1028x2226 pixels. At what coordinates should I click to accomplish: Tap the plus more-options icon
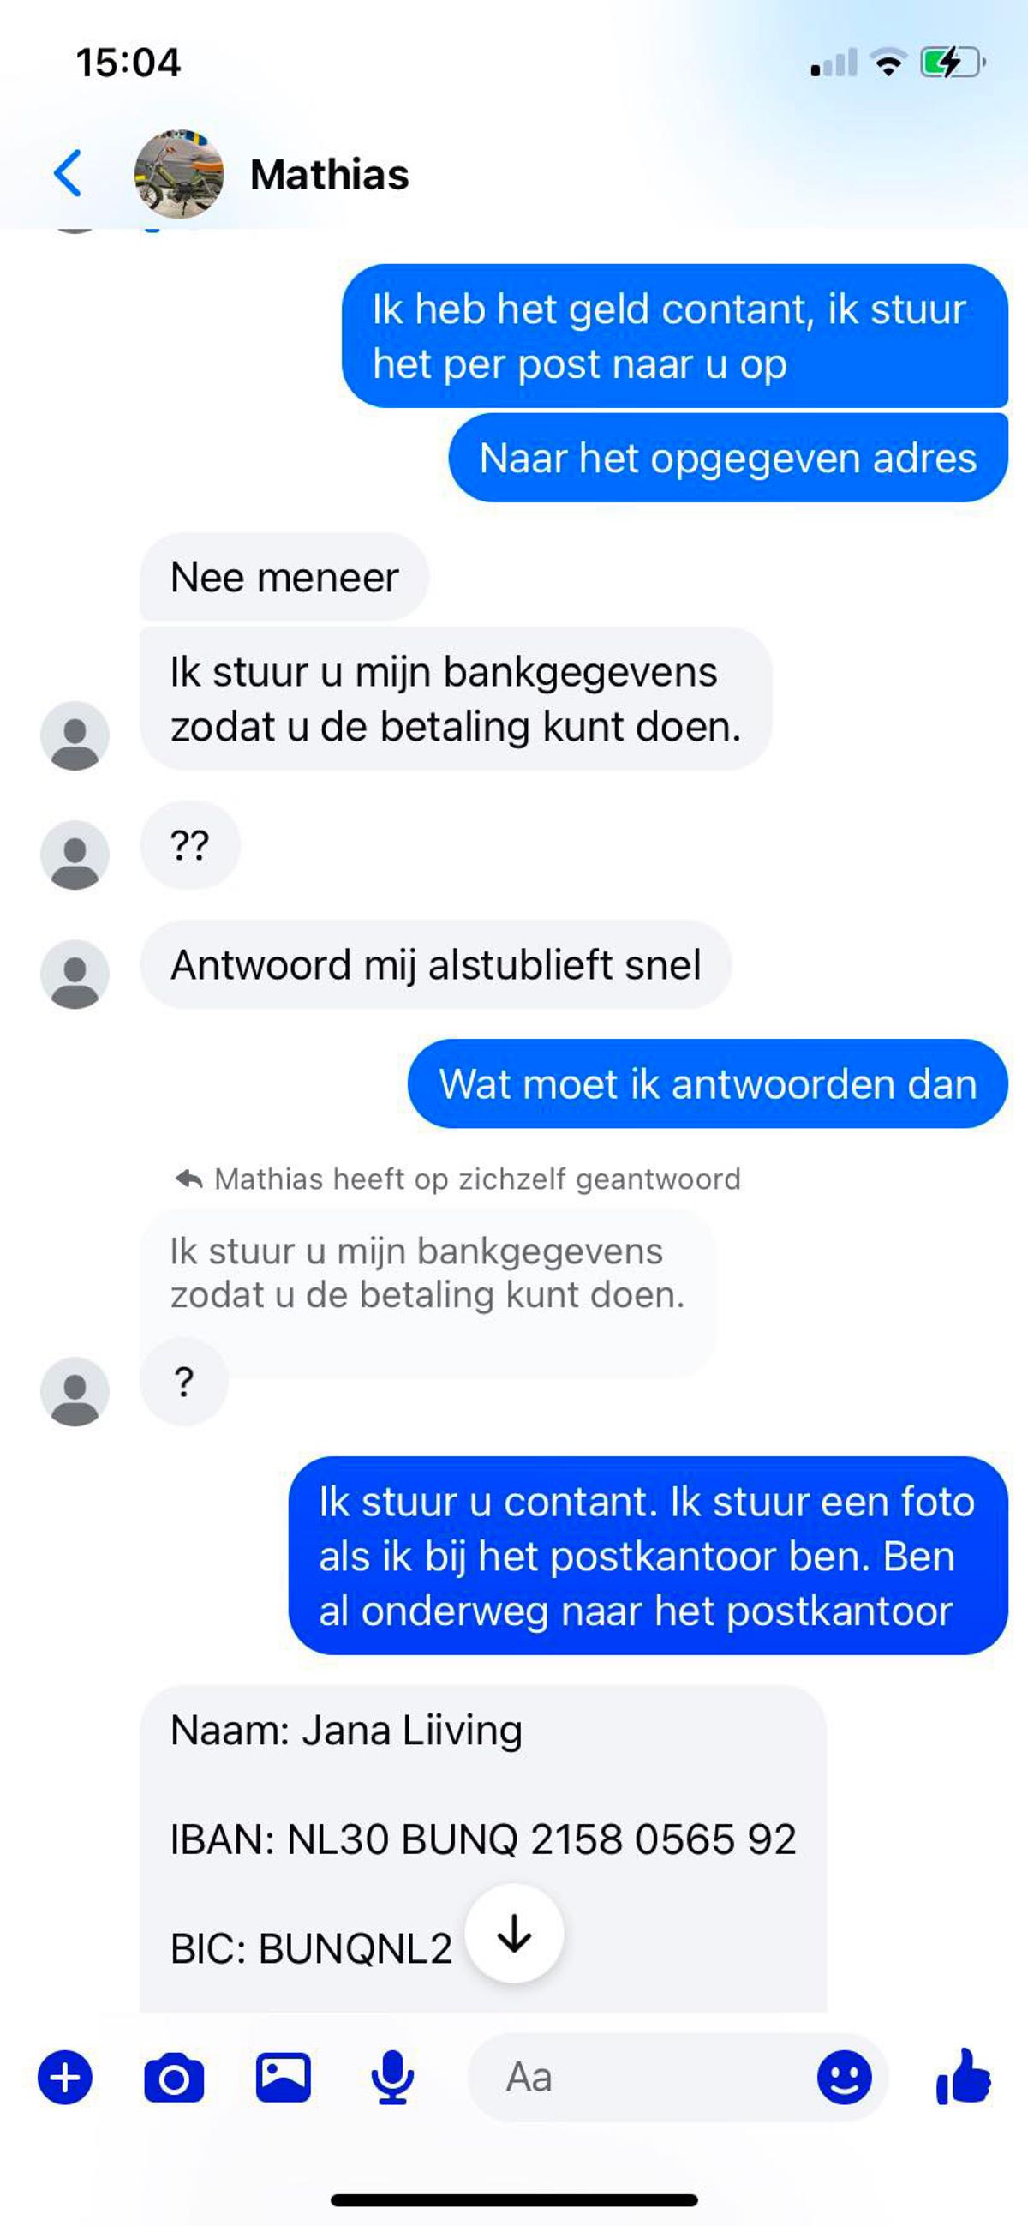click(x=65, y=2077)
